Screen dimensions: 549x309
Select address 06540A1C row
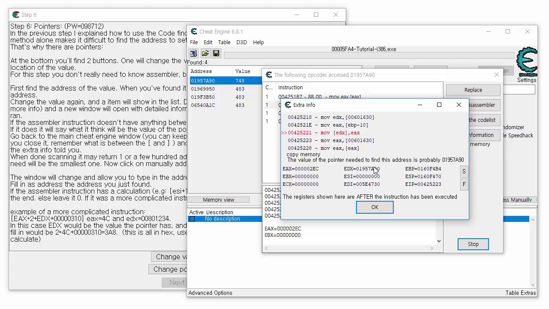click(x=226, y=105)
